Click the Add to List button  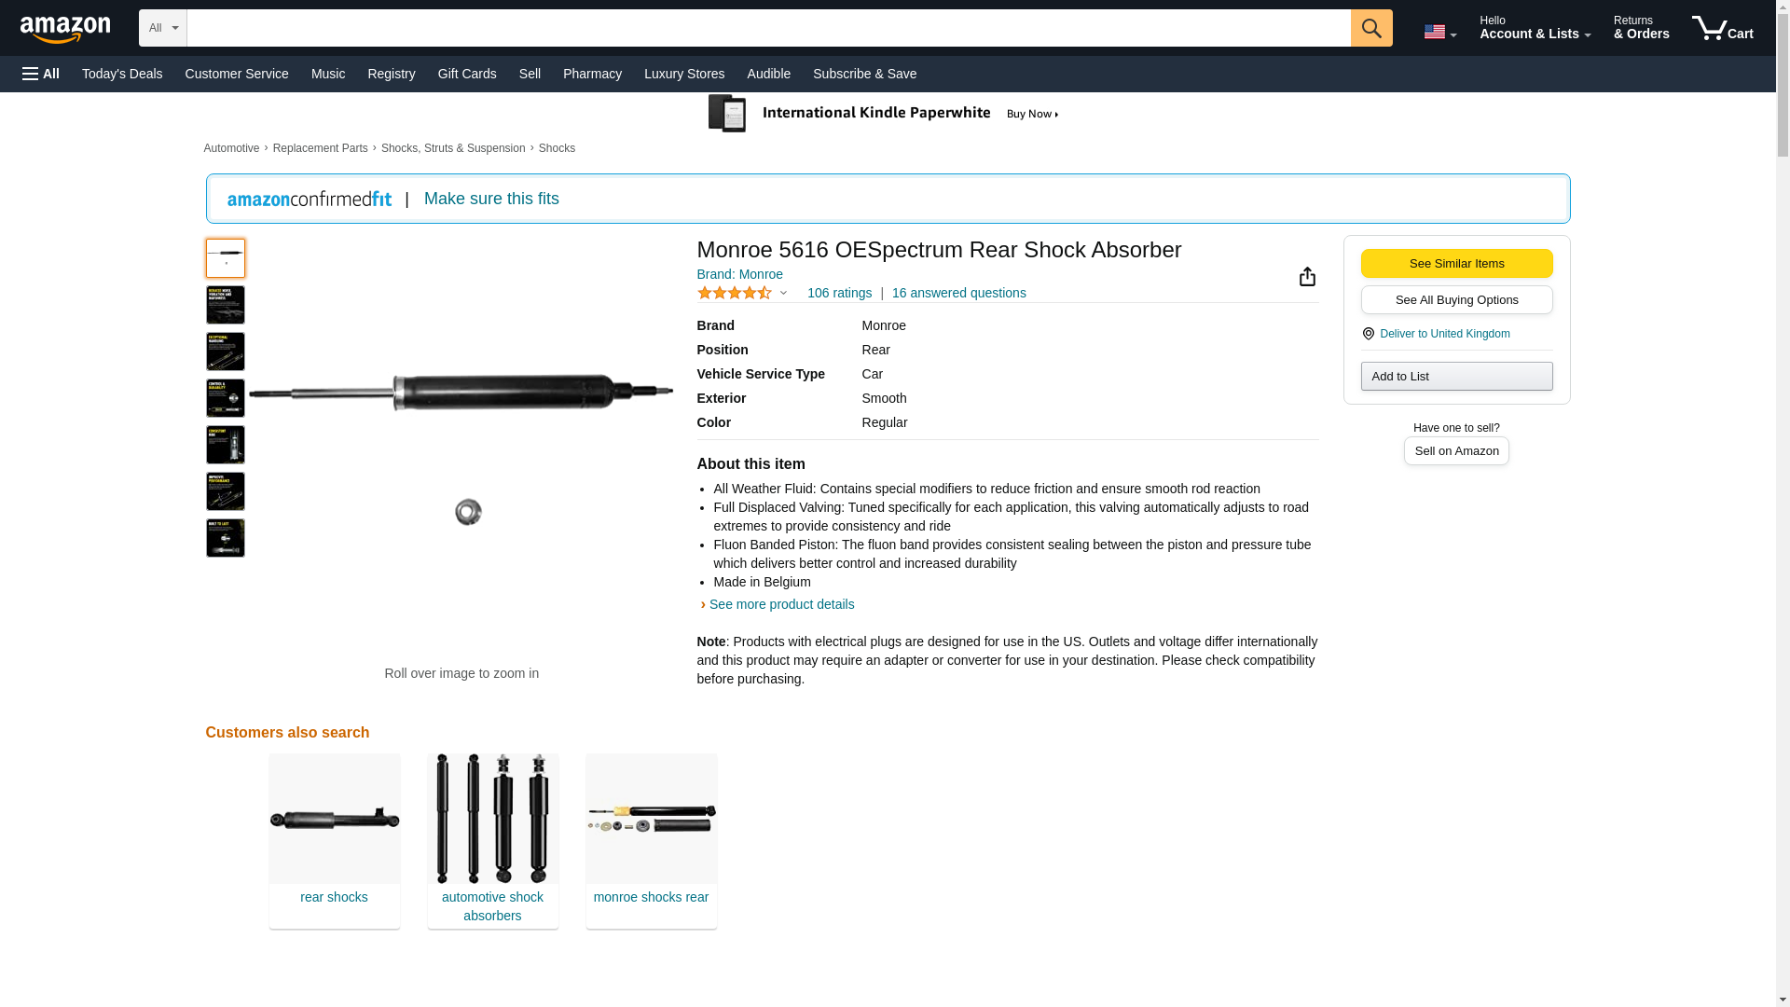click(1456, 376)
